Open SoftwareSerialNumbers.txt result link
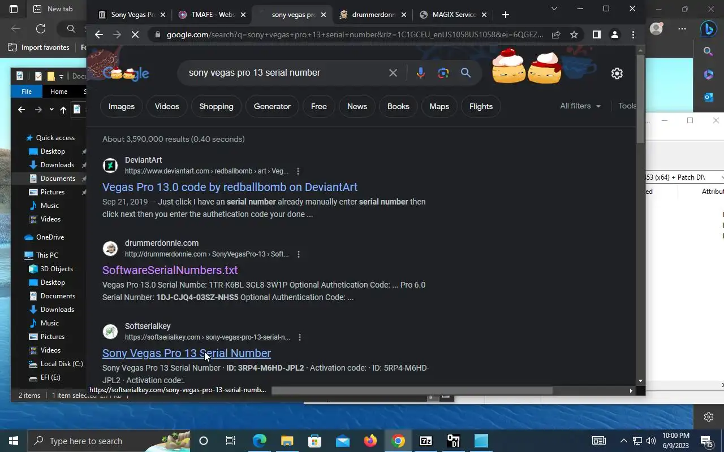724x452 pixels. coord(170,270)
